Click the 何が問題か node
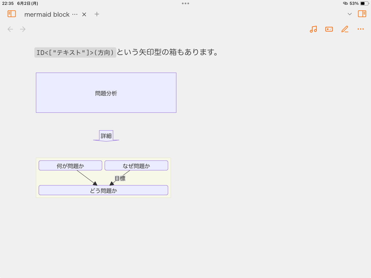 click(70, 166)
